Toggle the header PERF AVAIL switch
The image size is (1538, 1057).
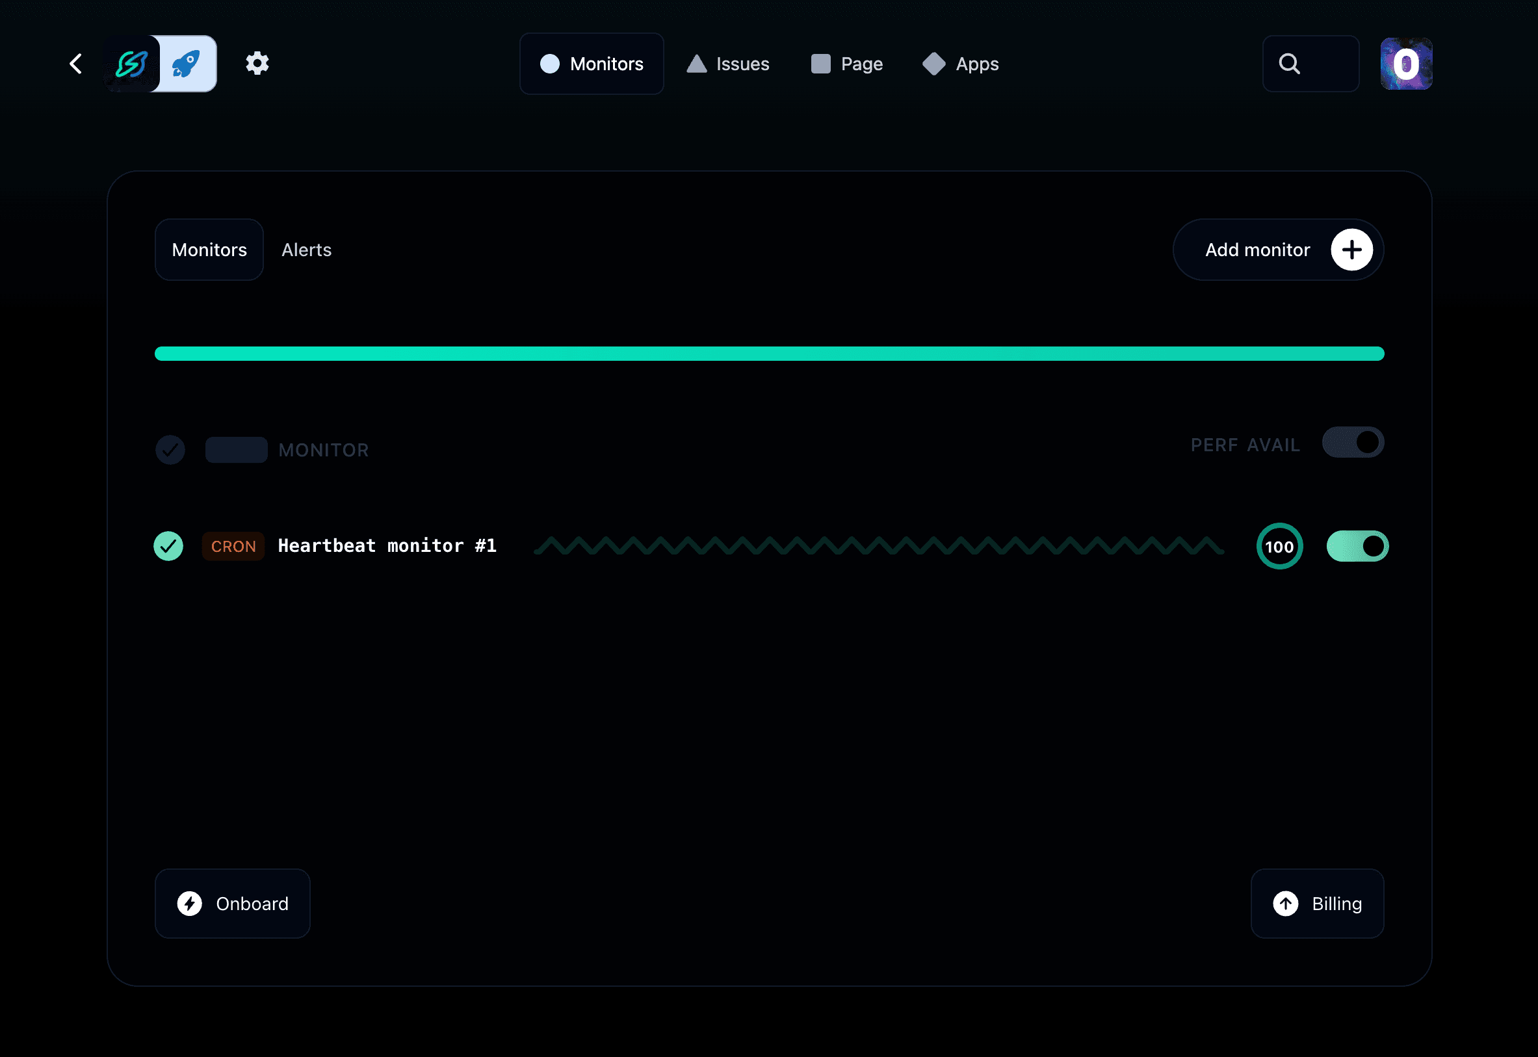(1353, 443)
